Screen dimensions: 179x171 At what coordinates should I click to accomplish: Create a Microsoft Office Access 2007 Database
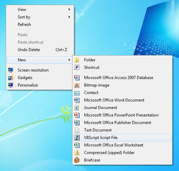123,78
